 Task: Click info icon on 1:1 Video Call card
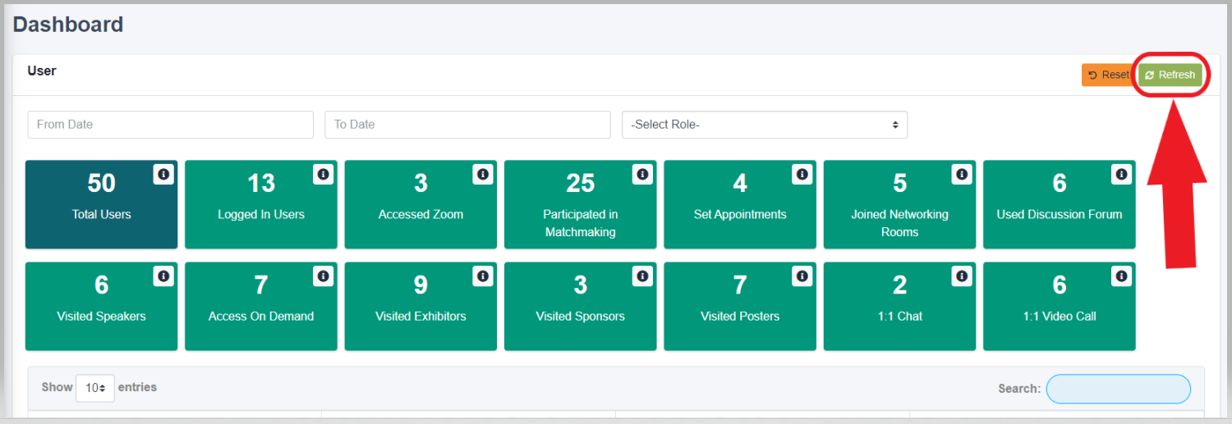(1121, 276)
